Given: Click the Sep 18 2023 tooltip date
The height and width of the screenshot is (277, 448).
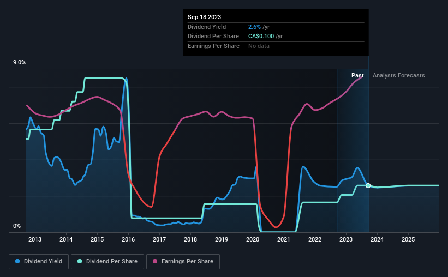Looking at the screenshot, I should [204, 17].
